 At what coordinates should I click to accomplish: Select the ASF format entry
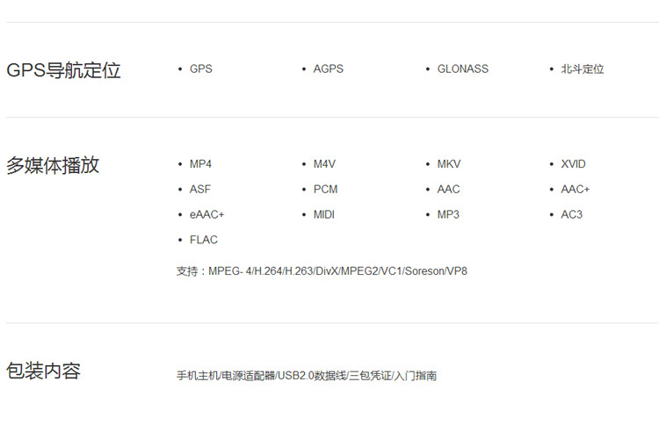pyautogui.click(x=200, y=189)
